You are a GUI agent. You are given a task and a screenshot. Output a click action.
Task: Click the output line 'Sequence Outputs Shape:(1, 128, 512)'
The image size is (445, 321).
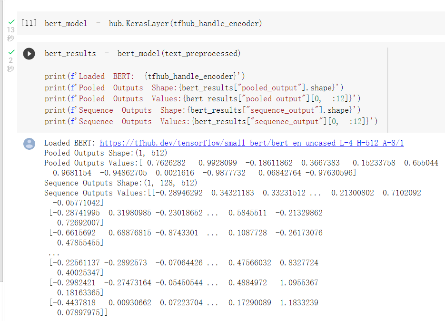120,183
